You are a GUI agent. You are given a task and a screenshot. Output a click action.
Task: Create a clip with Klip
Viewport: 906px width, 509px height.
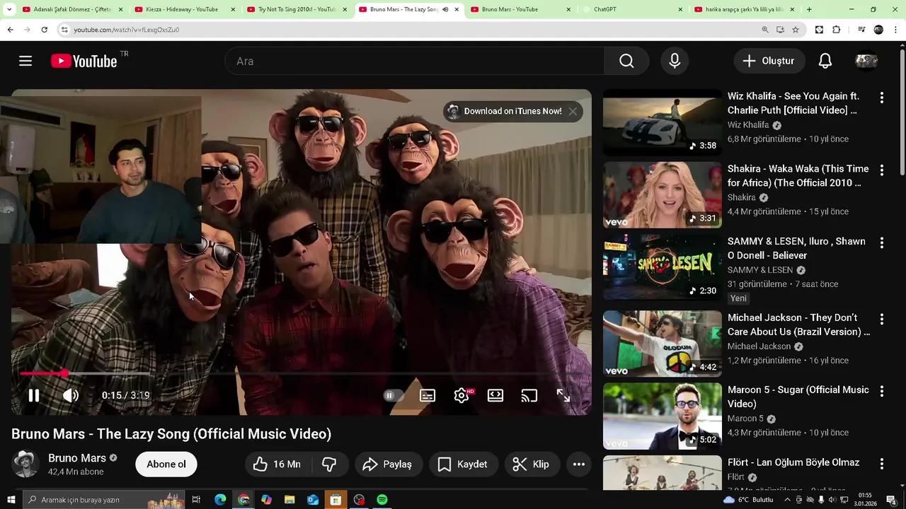532,464
